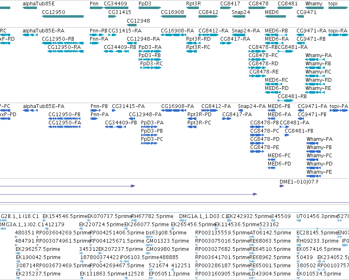Select transcript PpD3-RC
Viewport: 349px width, 280px height.
(x=151, y=64)
